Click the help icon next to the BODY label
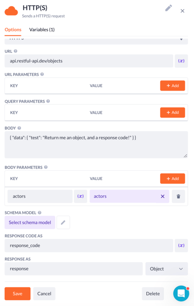This screenshot has height=306, width=194. click(x=19, y=128)
